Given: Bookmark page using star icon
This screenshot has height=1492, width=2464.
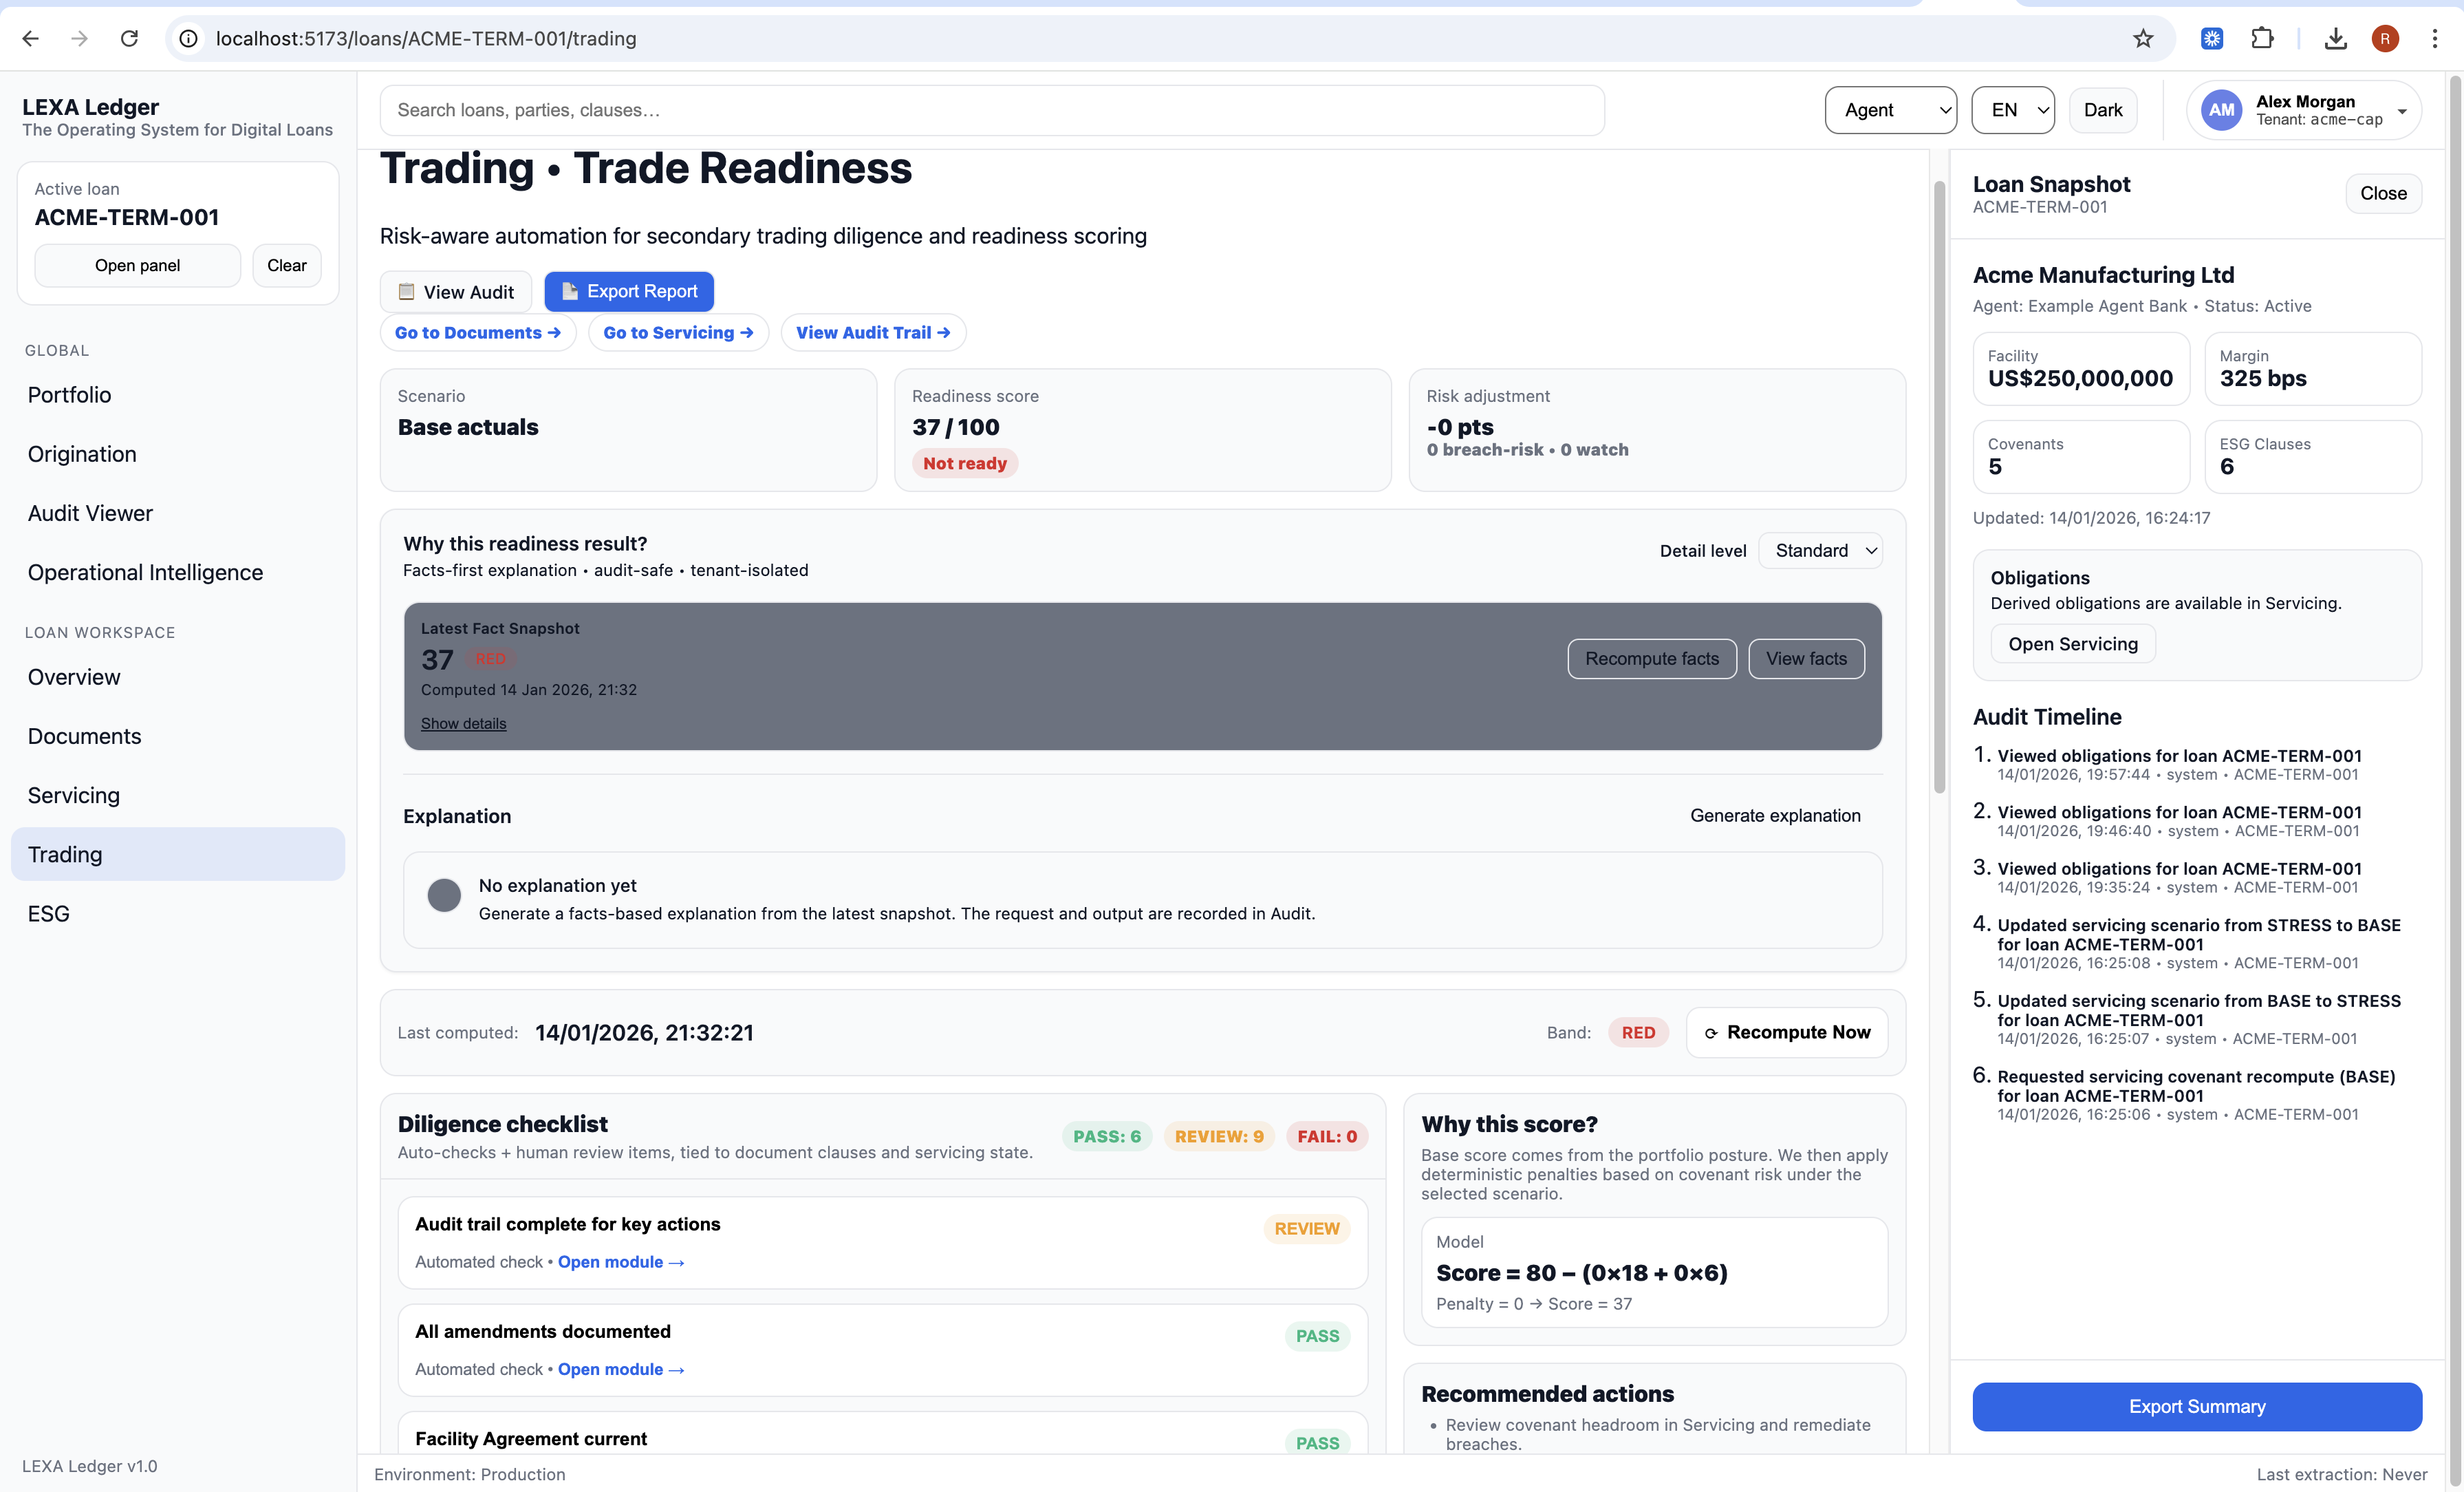Looking at the screenshot, I should tap(2142, 38).
